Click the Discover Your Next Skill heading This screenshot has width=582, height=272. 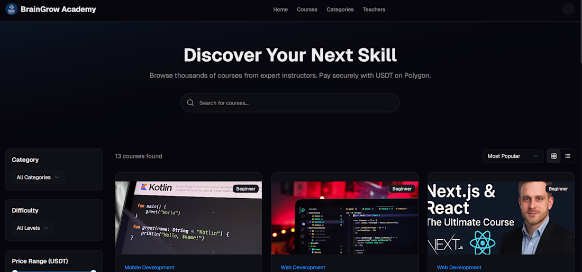pos(290,55)
